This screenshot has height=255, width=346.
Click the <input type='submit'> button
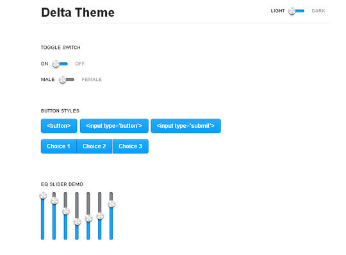tap(186, 126)
